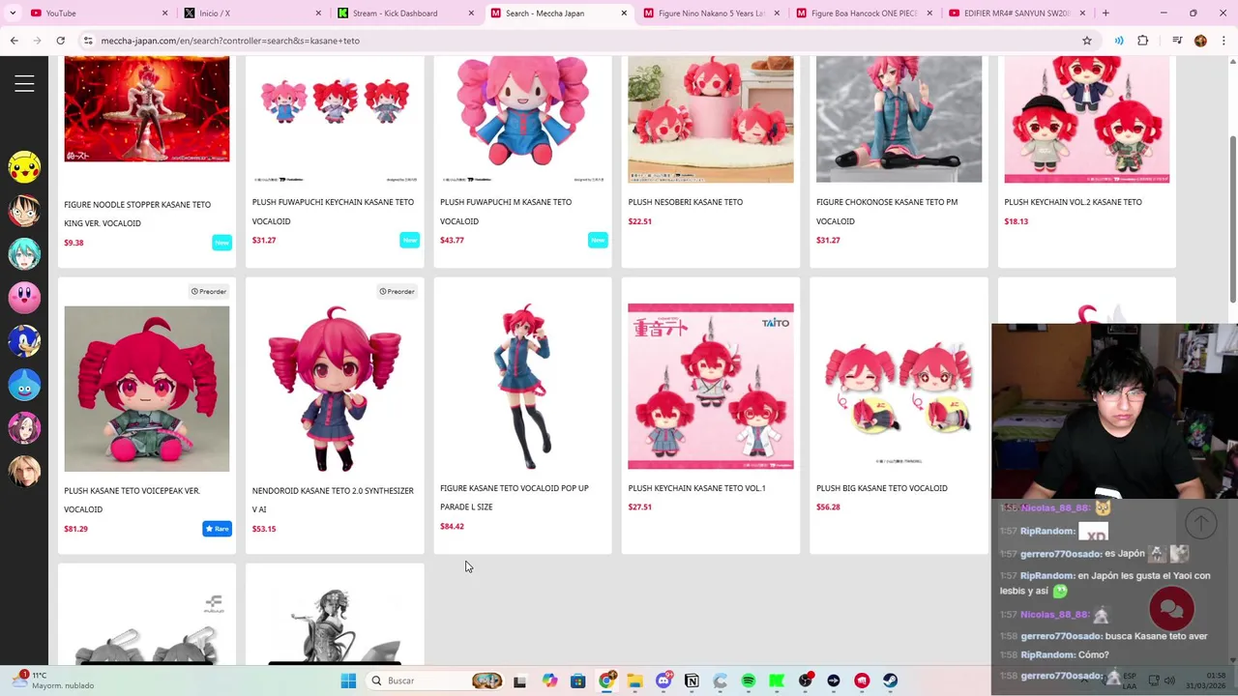1238x696 pixels.
Task: Open File Explorer from the taskbar
Action: point(634,681)
